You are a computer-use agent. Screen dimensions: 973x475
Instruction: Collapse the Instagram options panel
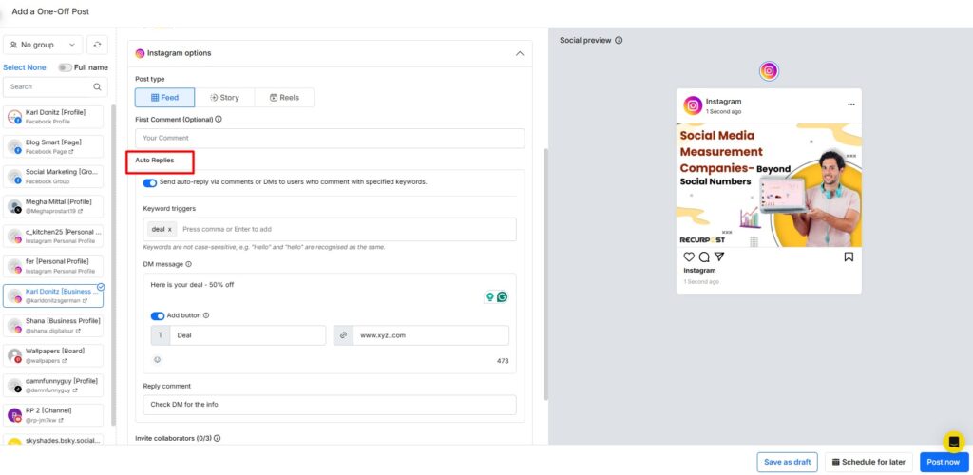coord(520,53)
